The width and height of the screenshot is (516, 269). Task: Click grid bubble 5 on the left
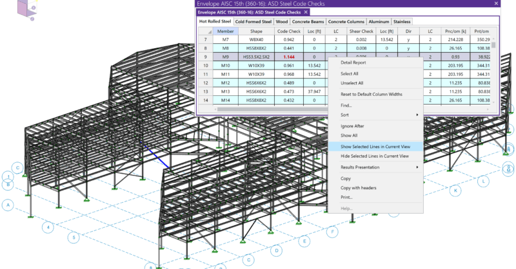tap(74, 237)
